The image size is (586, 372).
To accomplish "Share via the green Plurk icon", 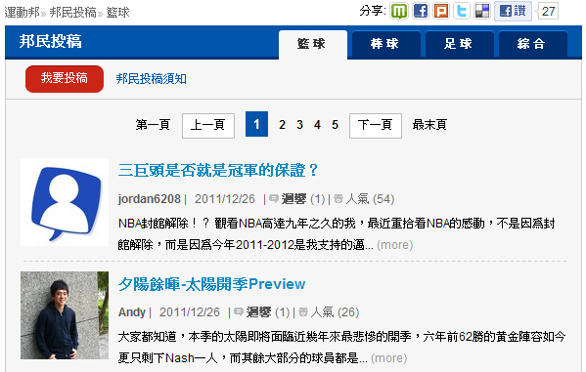I will [x=399, y=11].
